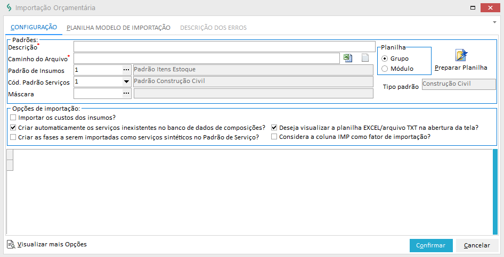Click the Cancelar button
Screen dimensions: 504x257
[x=477, y=245]
